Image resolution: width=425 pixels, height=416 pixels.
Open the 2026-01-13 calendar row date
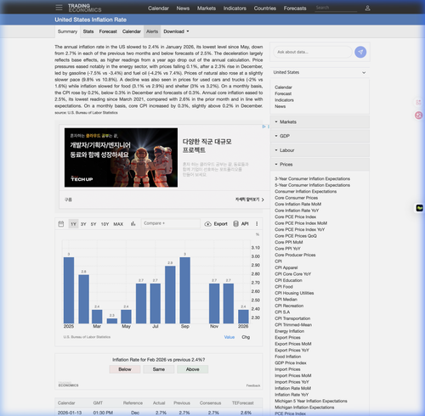(70, 413)
